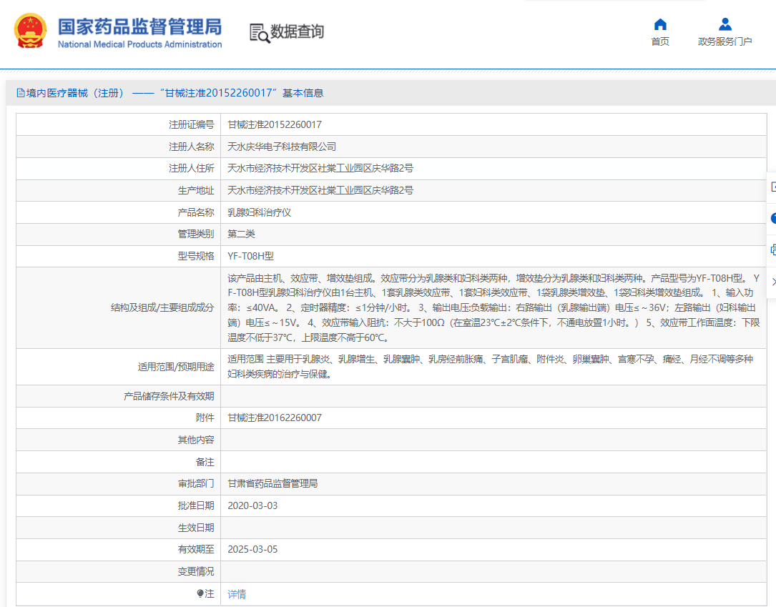776x607 pixels.
Task: Click the 审批部门 label cell
Action: point(118,483)
